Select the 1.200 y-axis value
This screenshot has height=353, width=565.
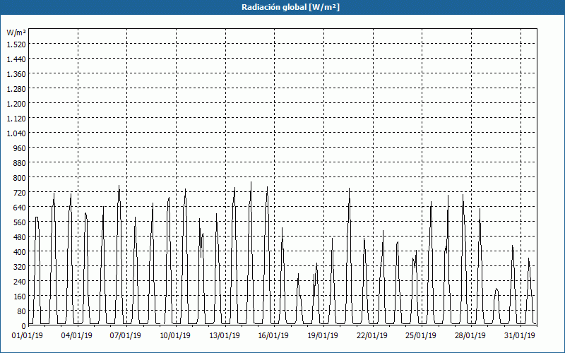point(16,103)
